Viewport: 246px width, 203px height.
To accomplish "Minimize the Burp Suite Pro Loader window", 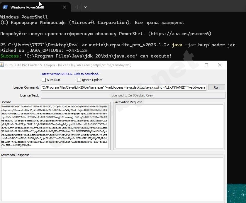I will 193,65.
